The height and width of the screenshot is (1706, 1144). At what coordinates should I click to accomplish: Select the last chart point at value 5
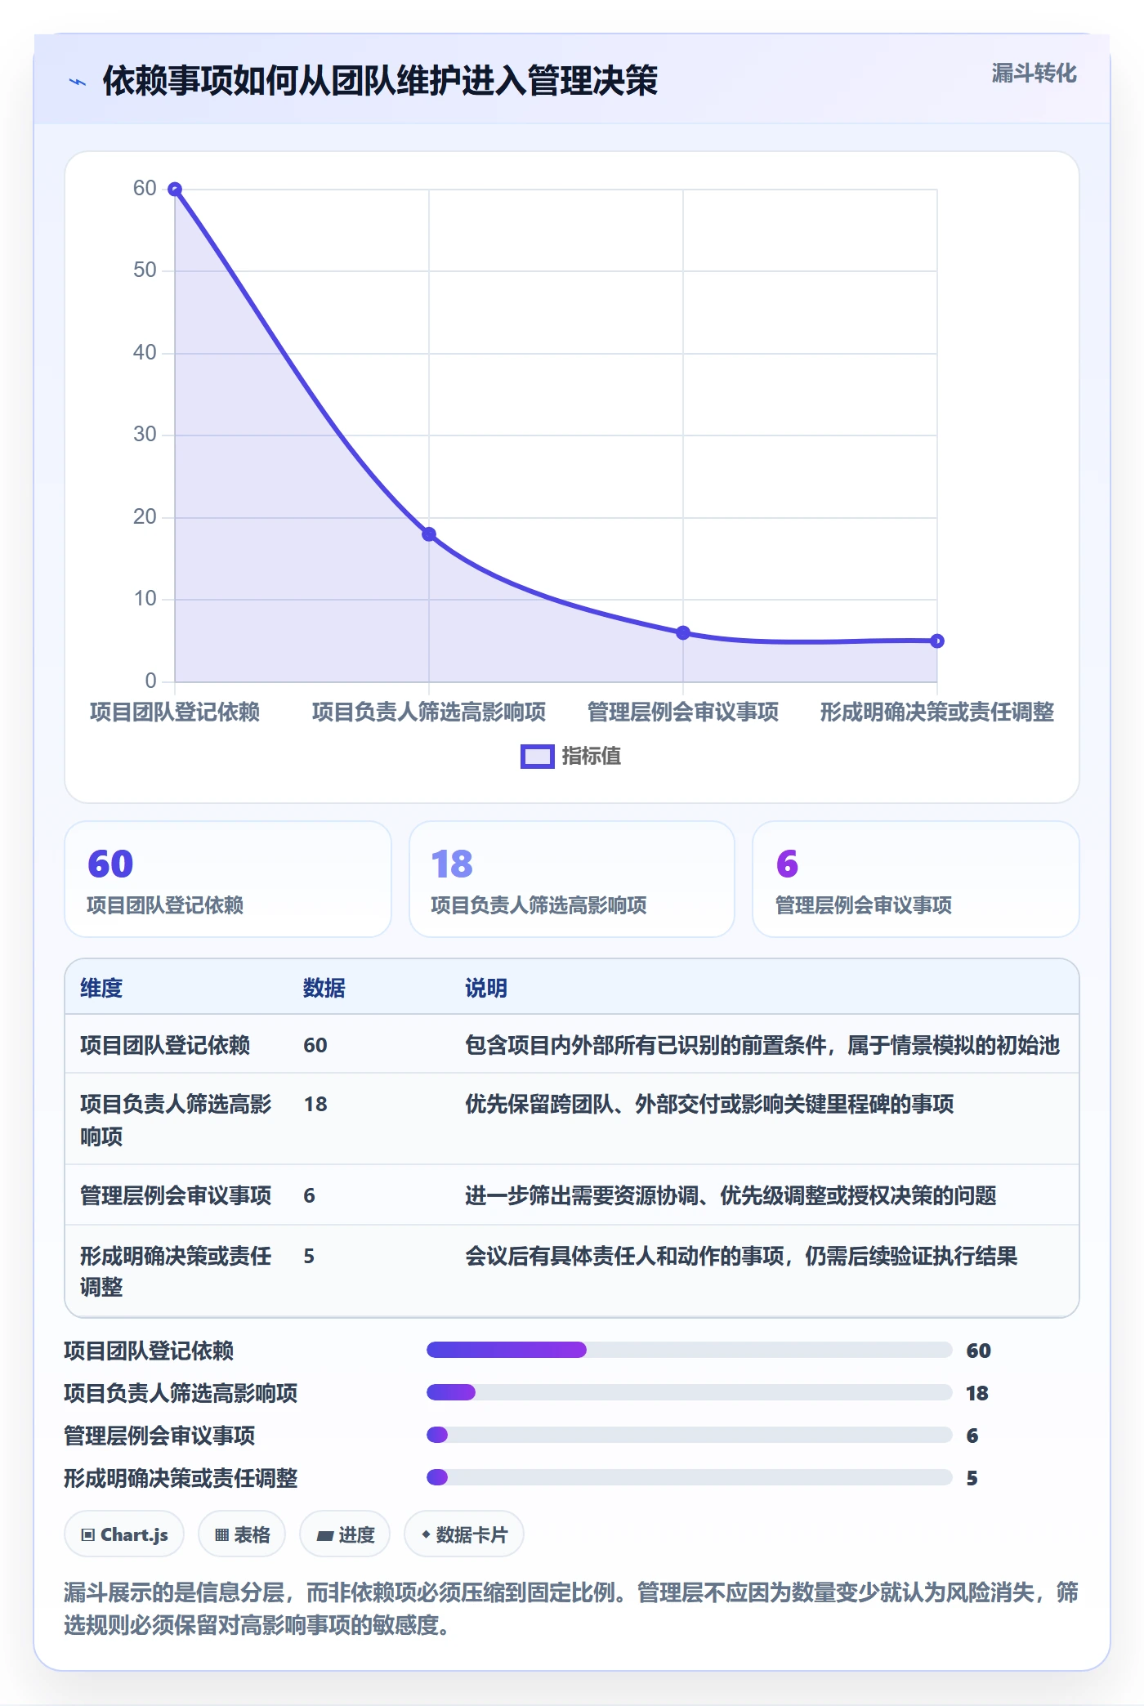pyautogui.click(x=937, y=641)
